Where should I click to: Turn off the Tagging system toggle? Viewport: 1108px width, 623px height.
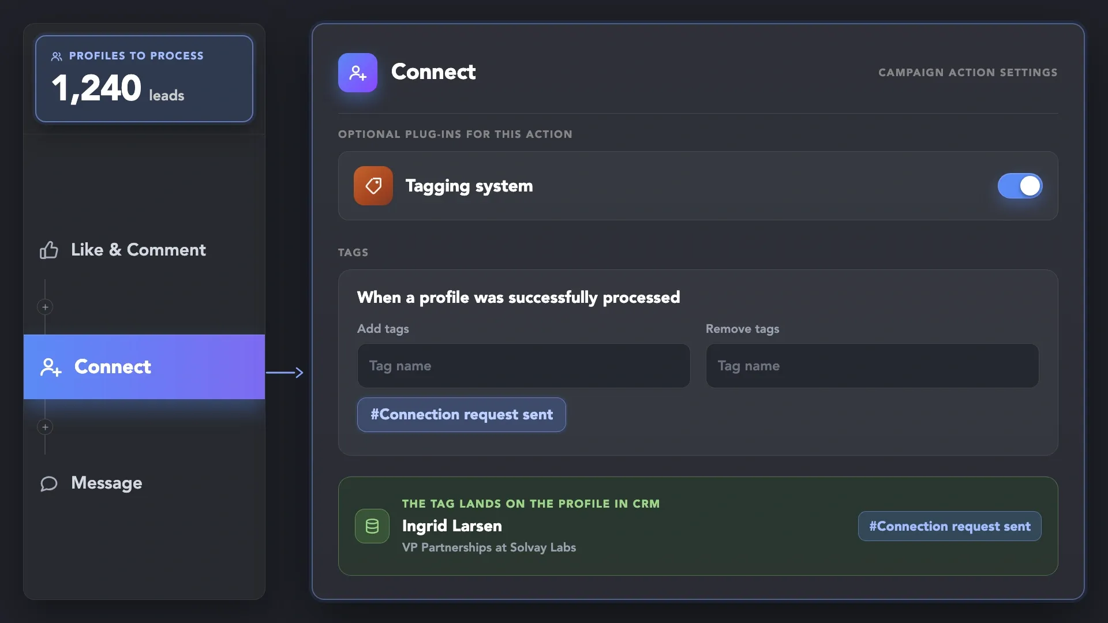click(1020, 186)
